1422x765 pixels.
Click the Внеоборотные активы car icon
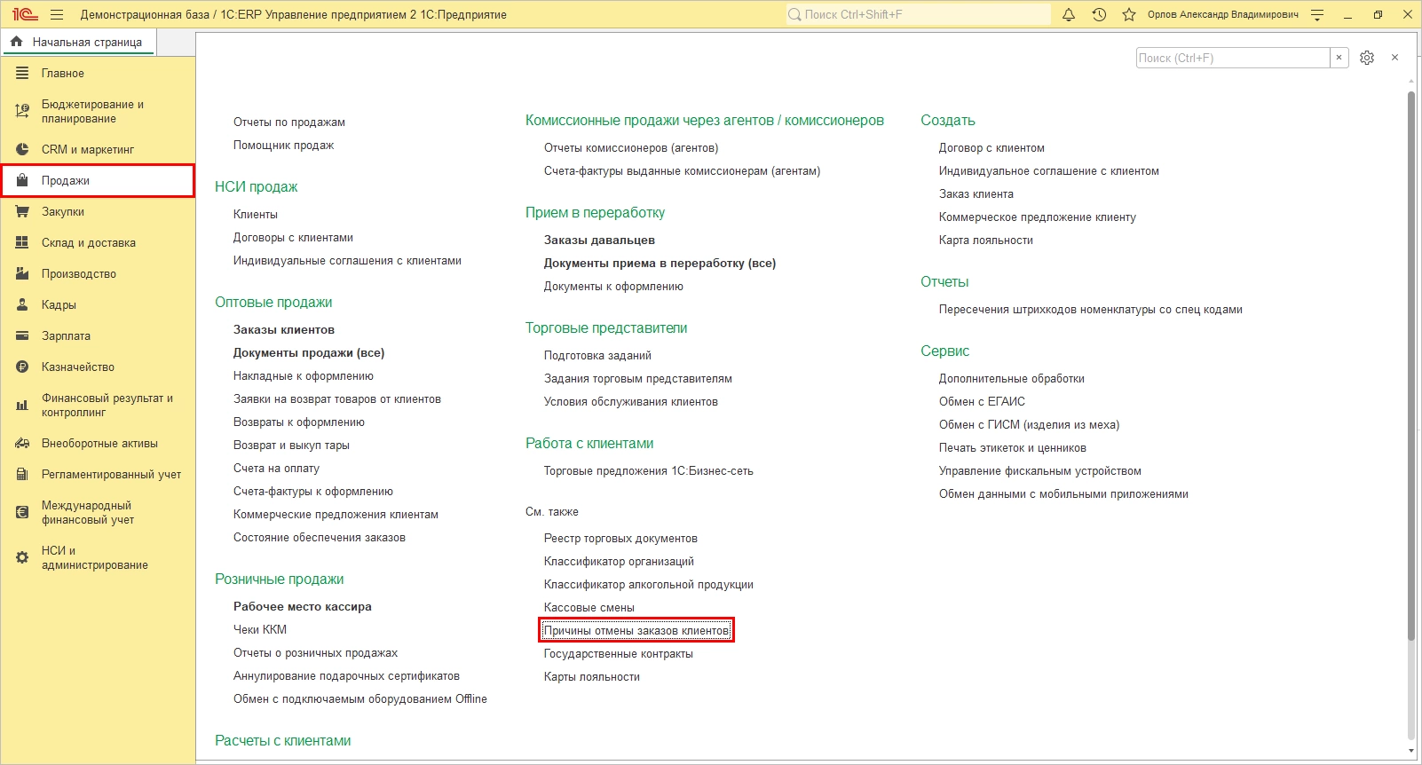22,443
